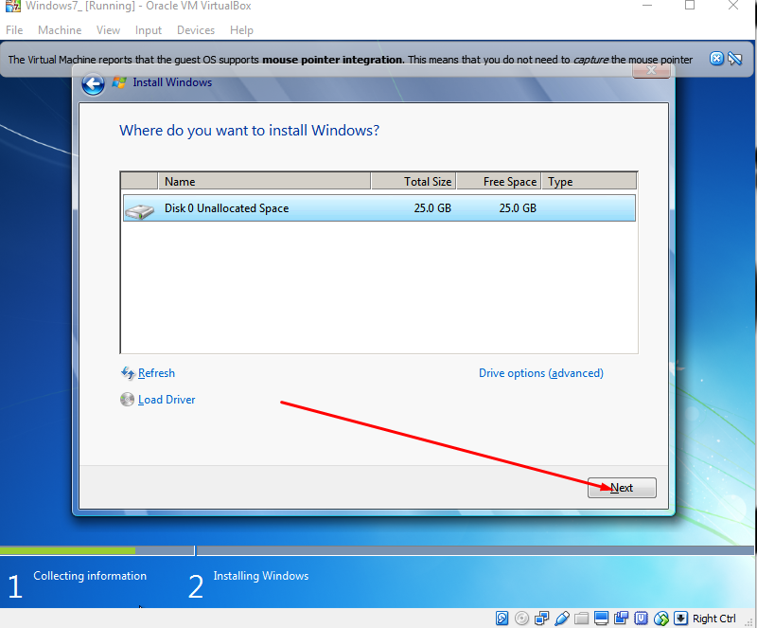The width and height of the screenshot is (757, 628).
Task: Click the optical disk status icon
Action: click(x=521, y=618)
